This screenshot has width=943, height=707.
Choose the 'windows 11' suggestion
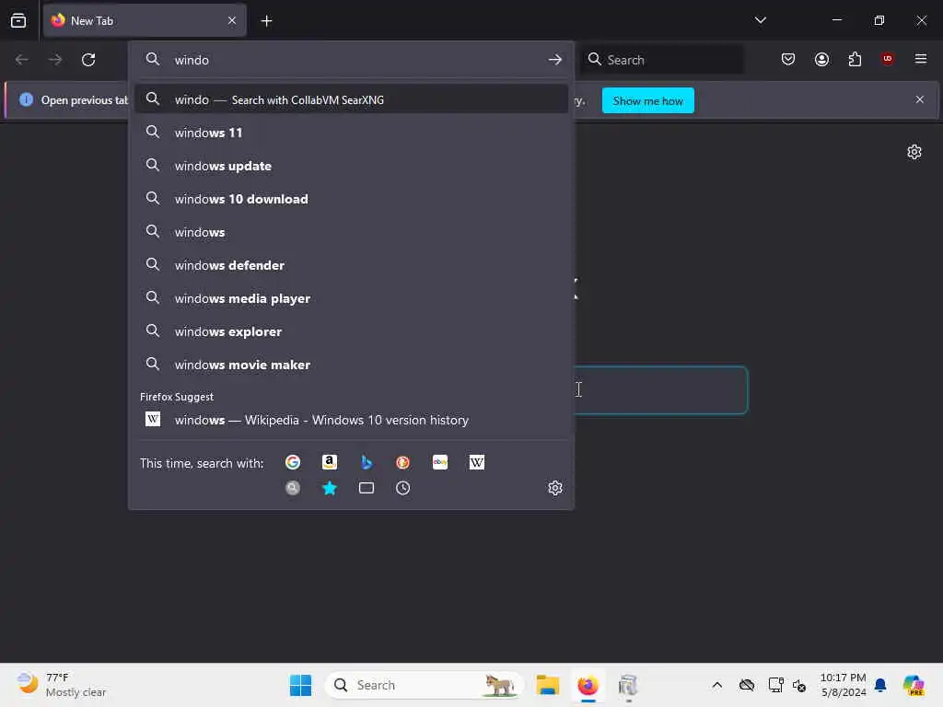coord(351,133)
